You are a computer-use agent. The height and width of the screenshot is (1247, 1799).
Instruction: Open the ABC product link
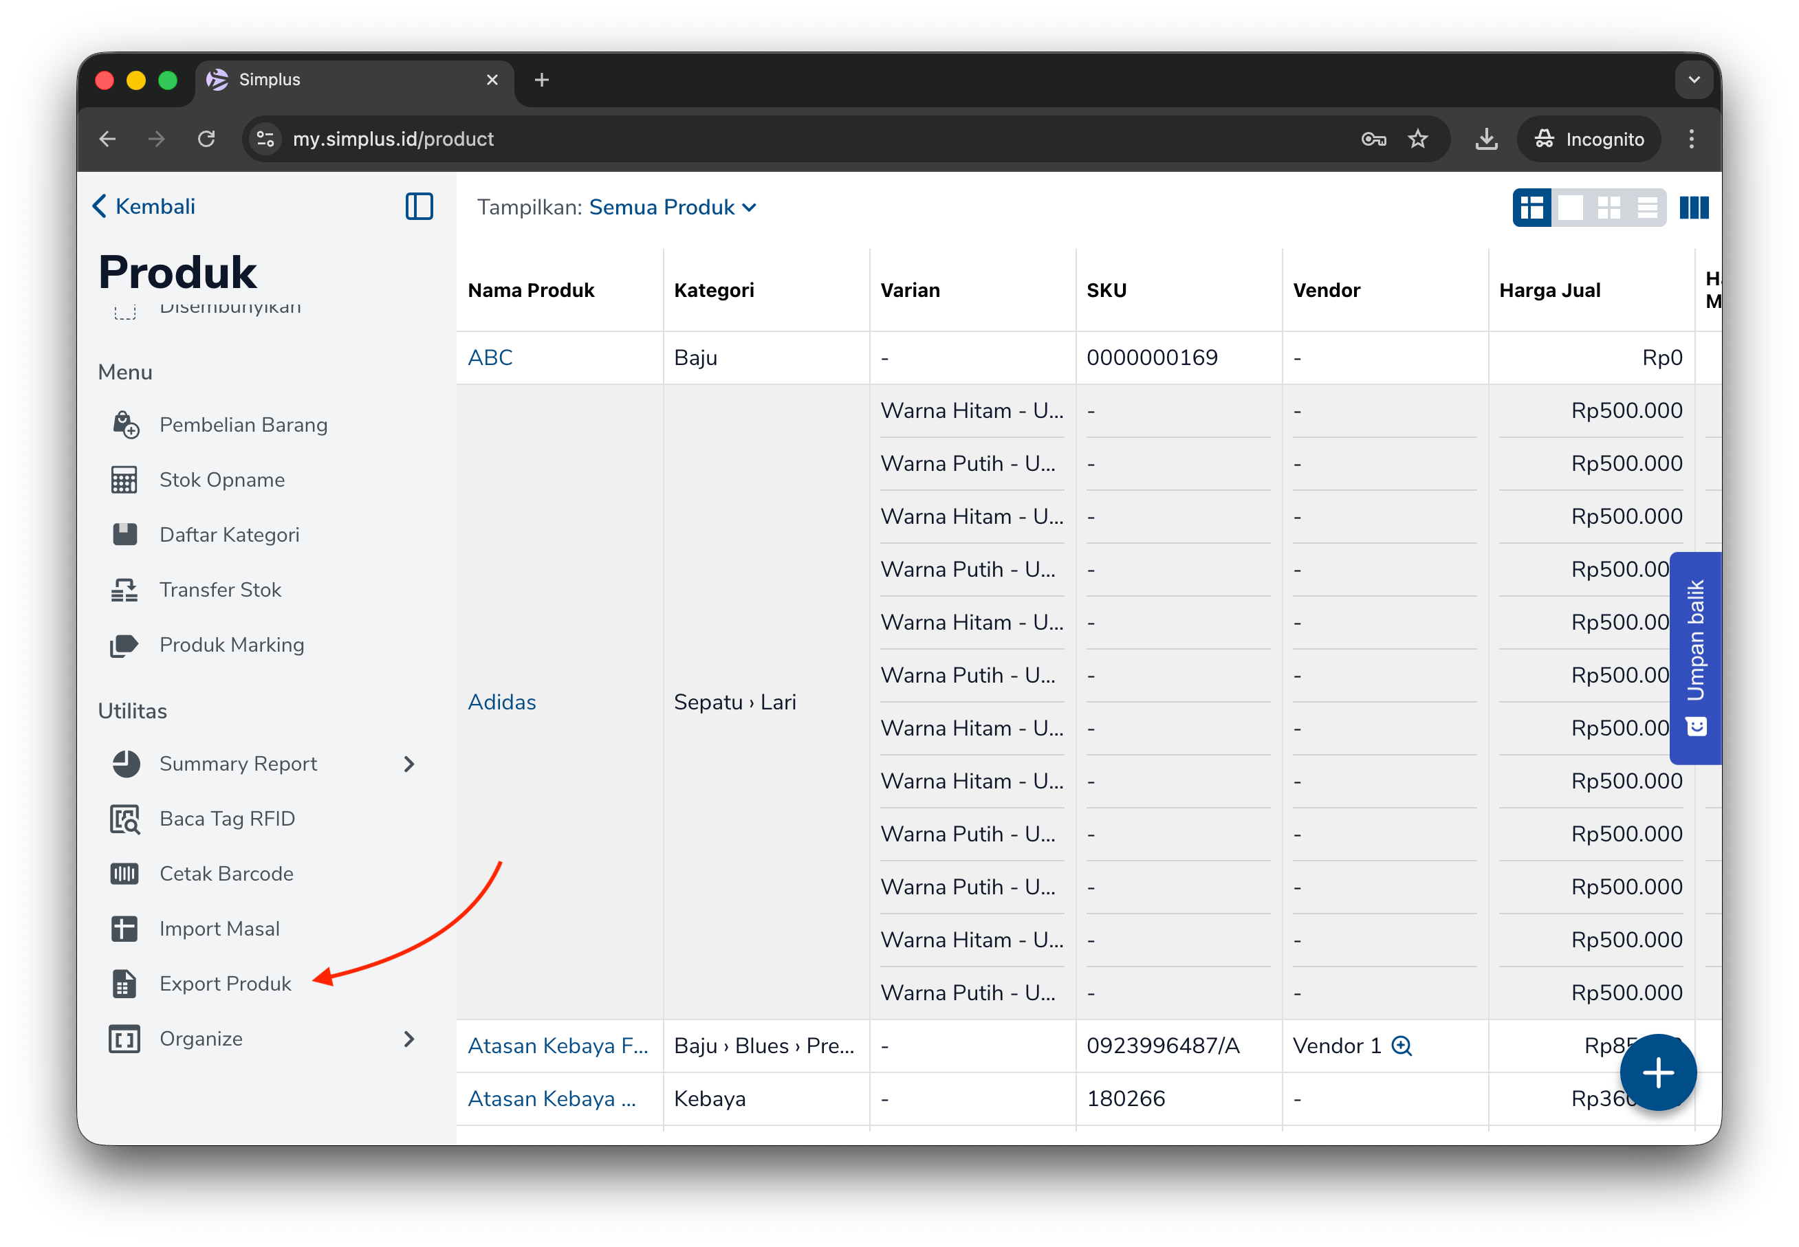490,358
